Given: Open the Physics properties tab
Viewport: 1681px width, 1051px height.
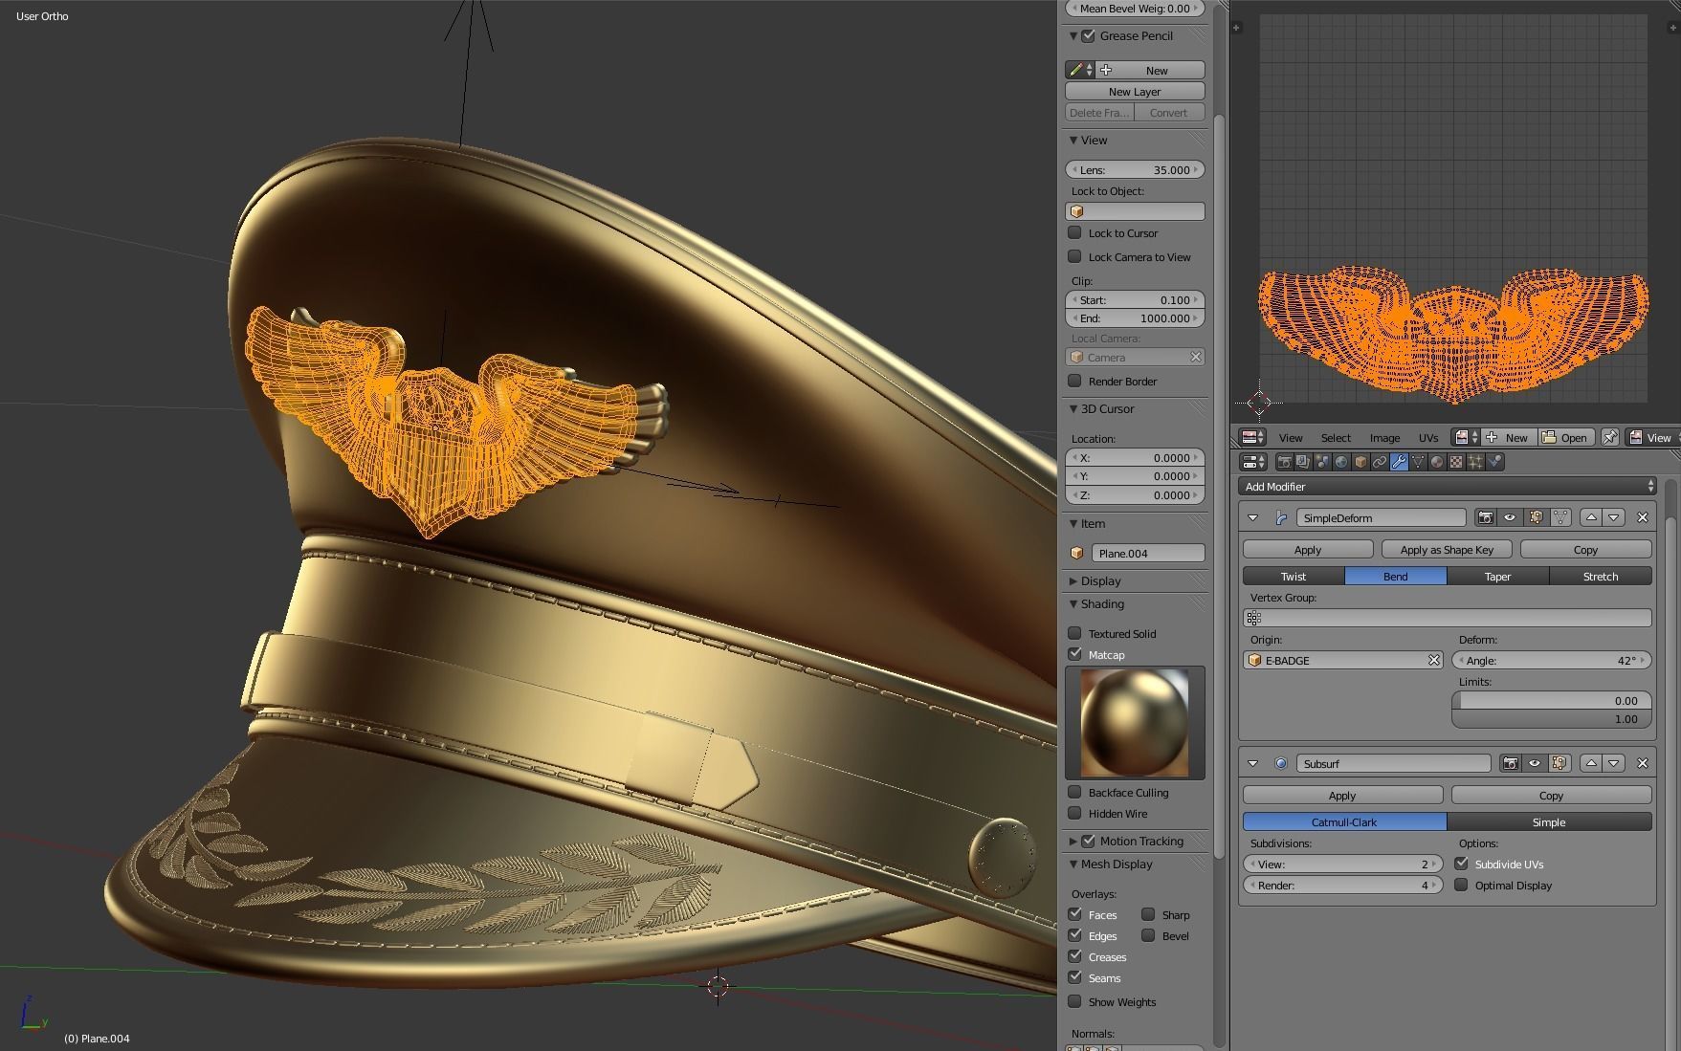Looking at the screenshot, I should point(1494,462).
